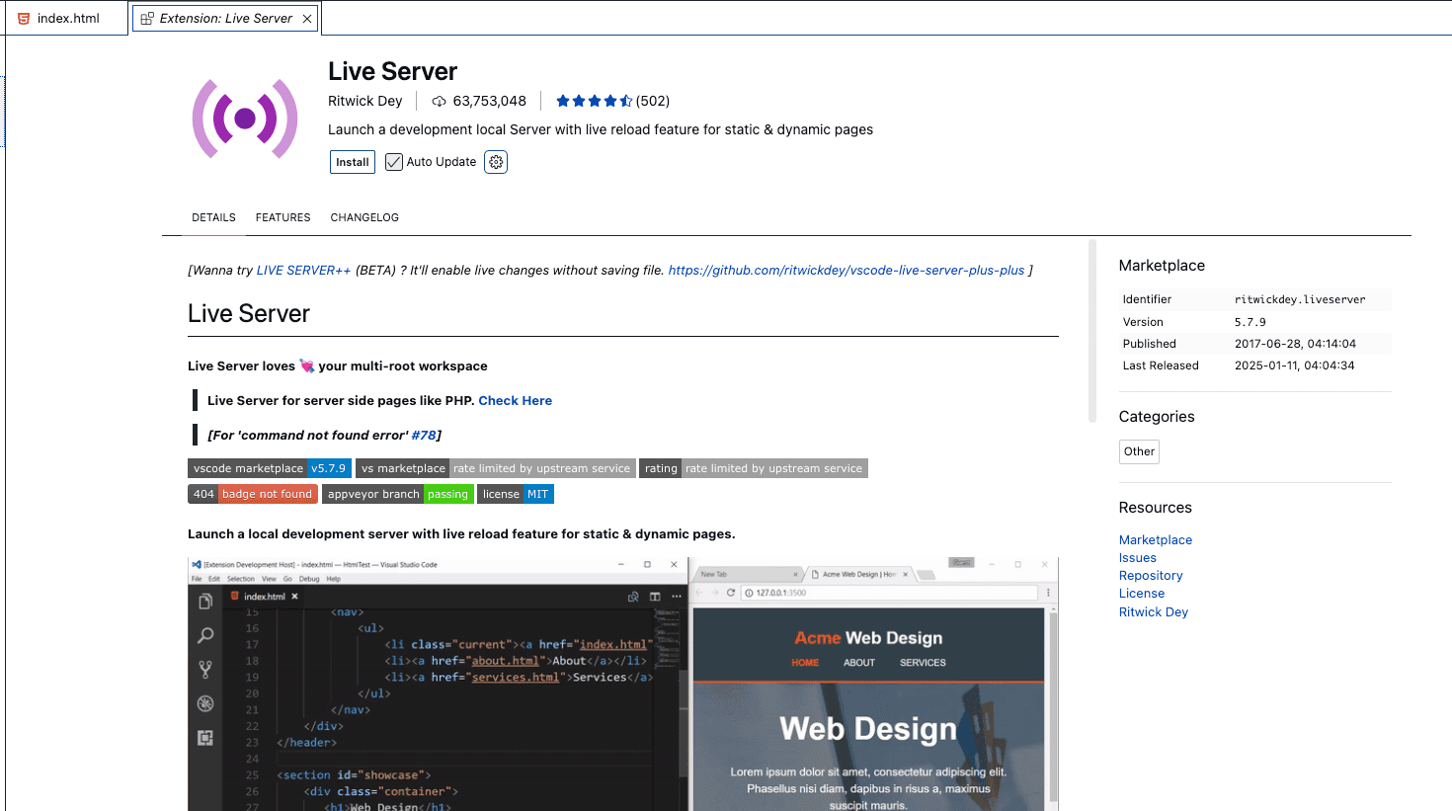Click the star rating for the extension
The width and height of the screenshot is (1452, 811).
coord(594,101)
